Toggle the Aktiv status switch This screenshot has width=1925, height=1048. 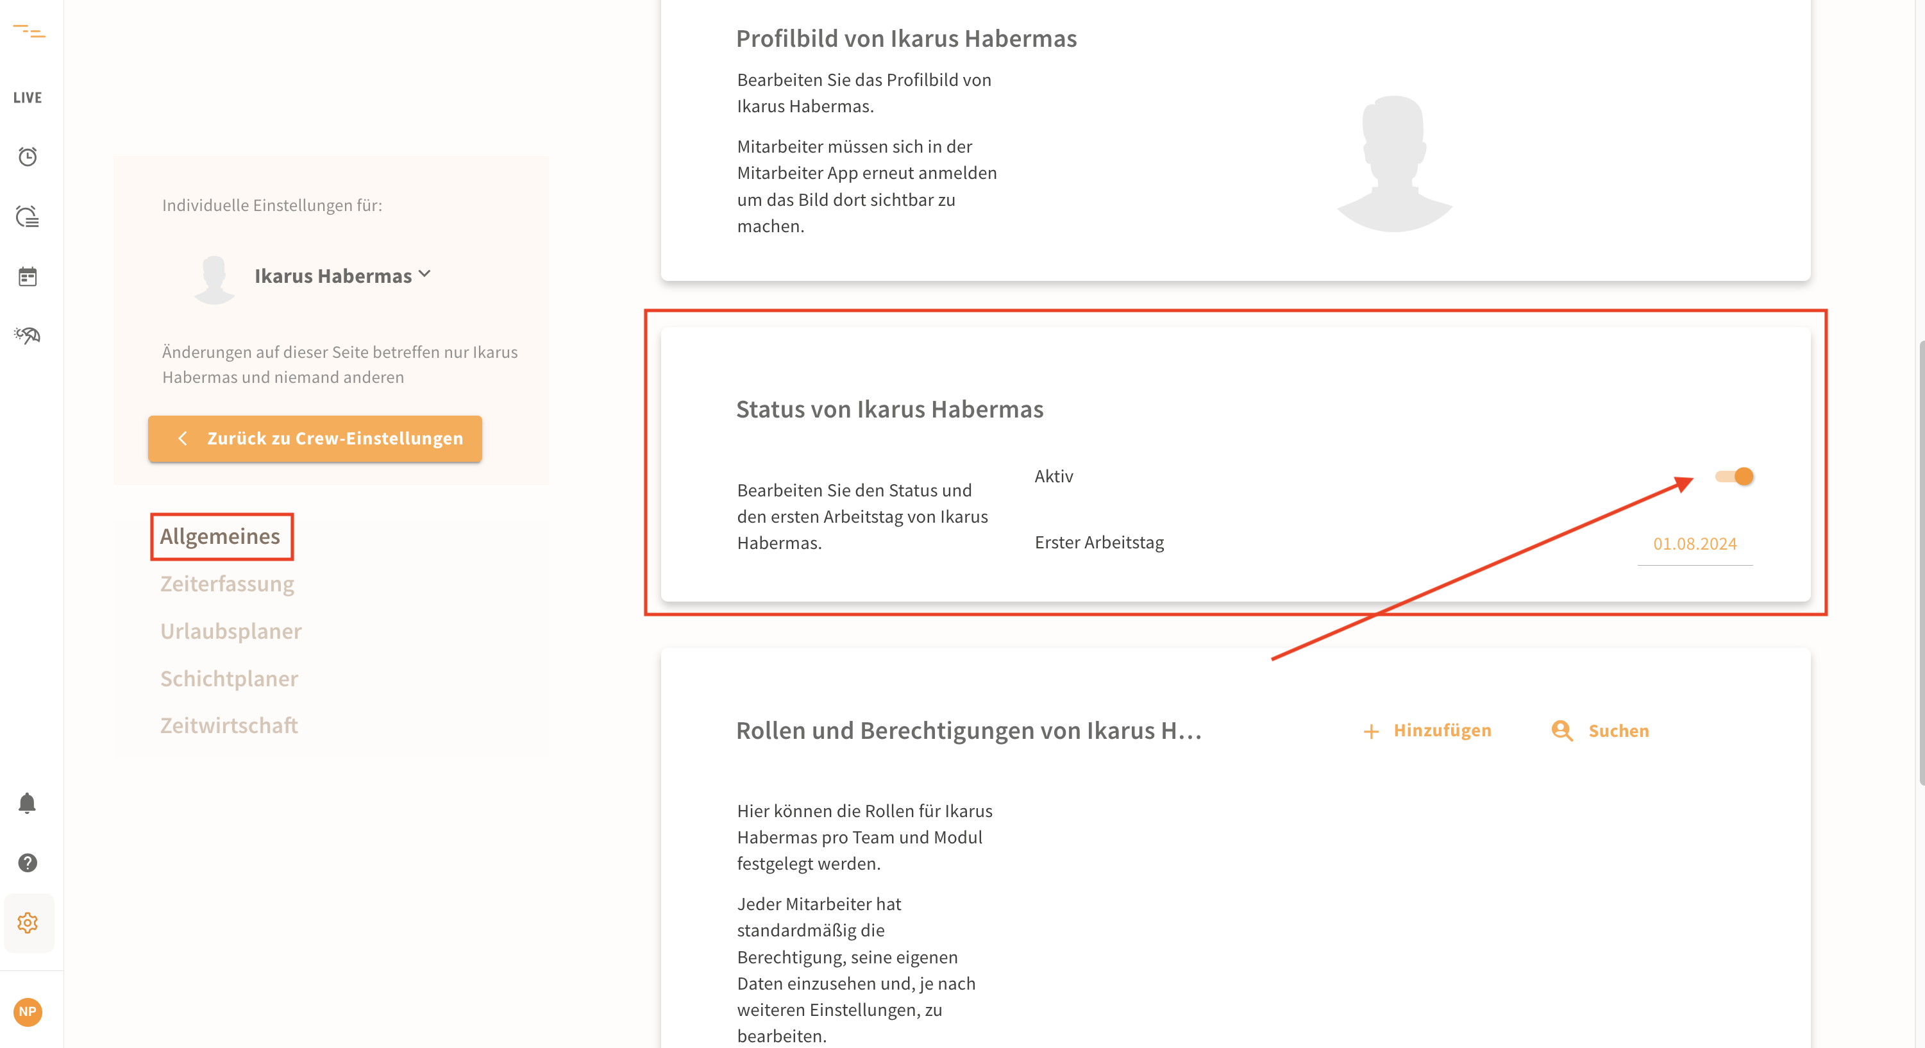(x=1735, y=477)
